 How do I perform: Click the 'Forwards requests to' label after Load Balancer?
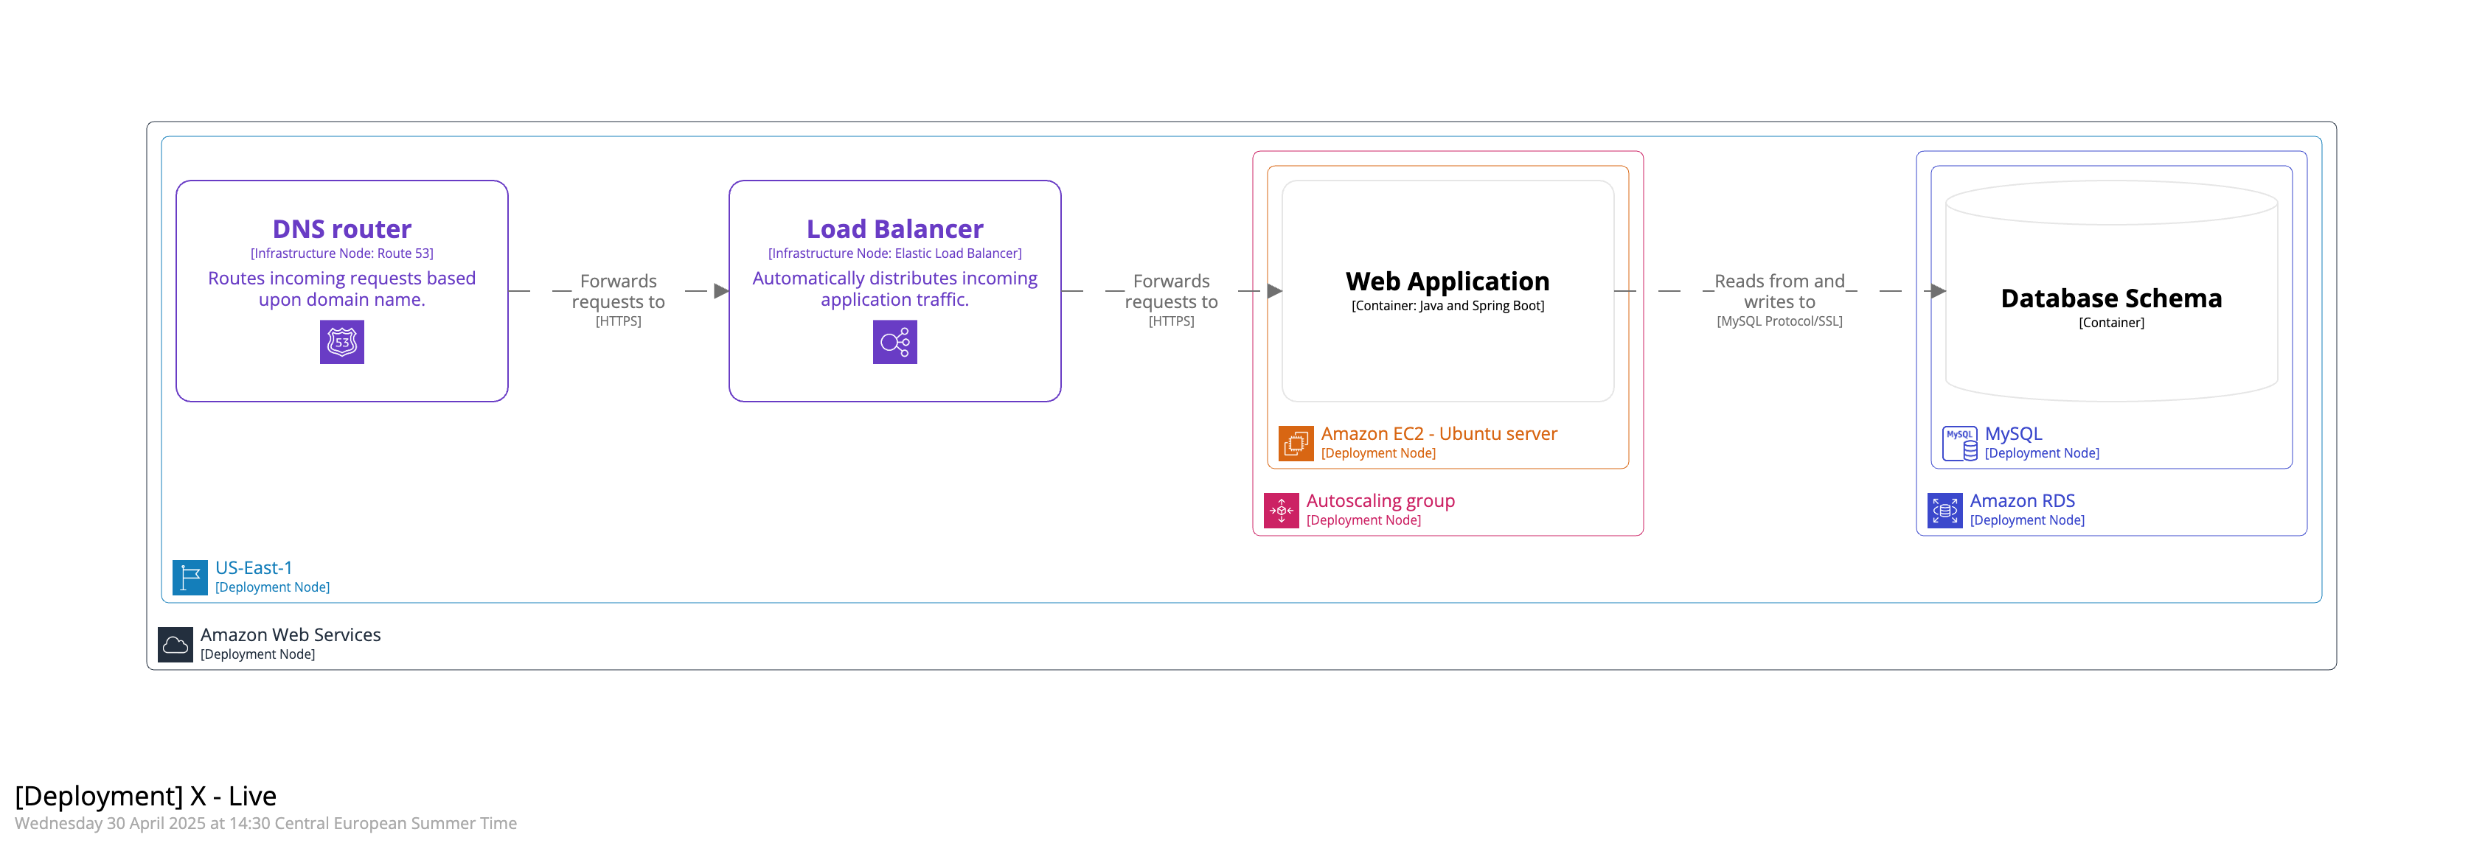[x=1171, y=291]
